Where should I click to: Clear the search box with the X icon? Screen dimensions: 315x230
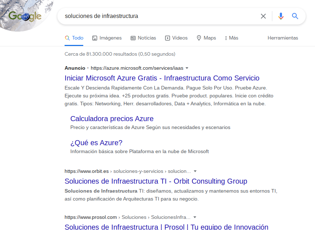point(263,16)
